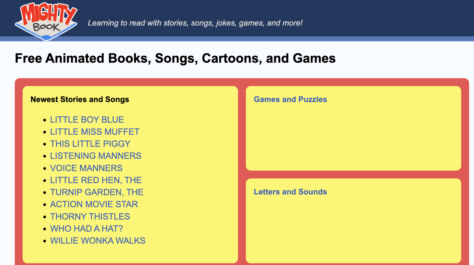Select WILLIE WONKA WALKS link
474x265 pixels.
97,241
